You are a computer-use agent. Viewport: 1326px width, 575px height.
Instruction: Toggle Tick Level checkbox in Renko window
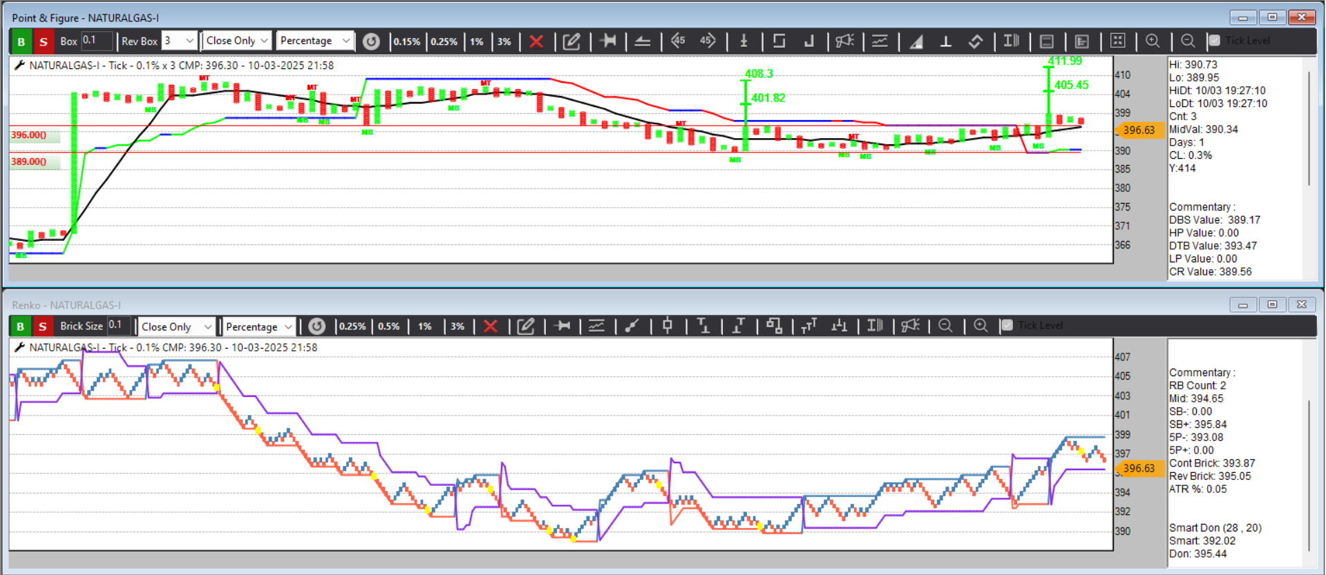click(1007, 325)
